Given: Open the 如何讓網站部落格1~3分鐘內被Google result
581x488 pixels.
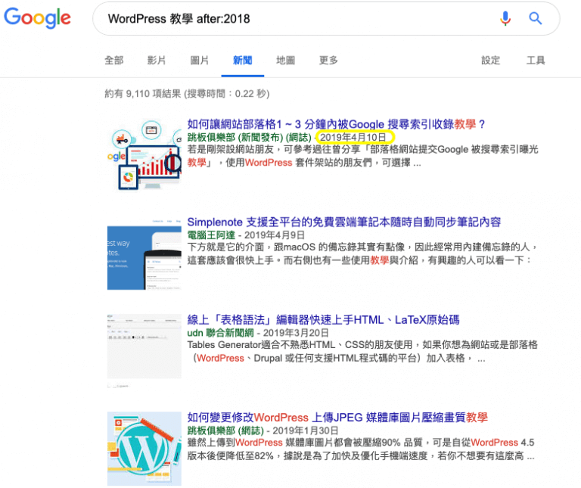Looking at the screenshot, I should (x=336, y=124).
